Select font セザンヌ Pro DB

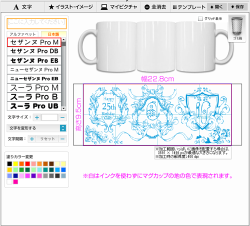click(34, 51)
